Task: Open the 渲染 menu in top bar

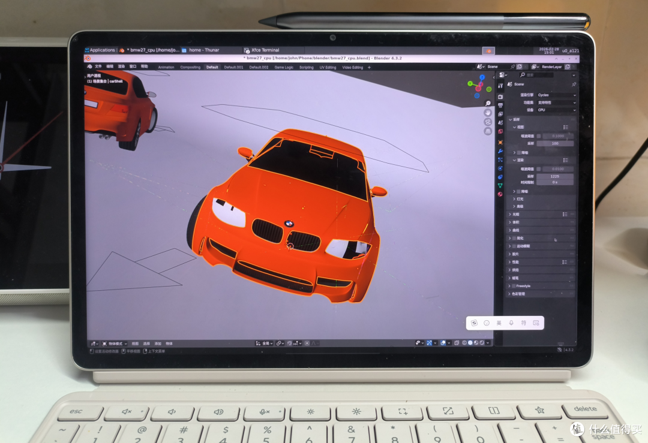Action: pyautogui.click(x=121, y=67)
